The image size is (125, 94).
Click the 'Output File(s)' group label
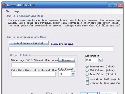click(x=20, y=55)
